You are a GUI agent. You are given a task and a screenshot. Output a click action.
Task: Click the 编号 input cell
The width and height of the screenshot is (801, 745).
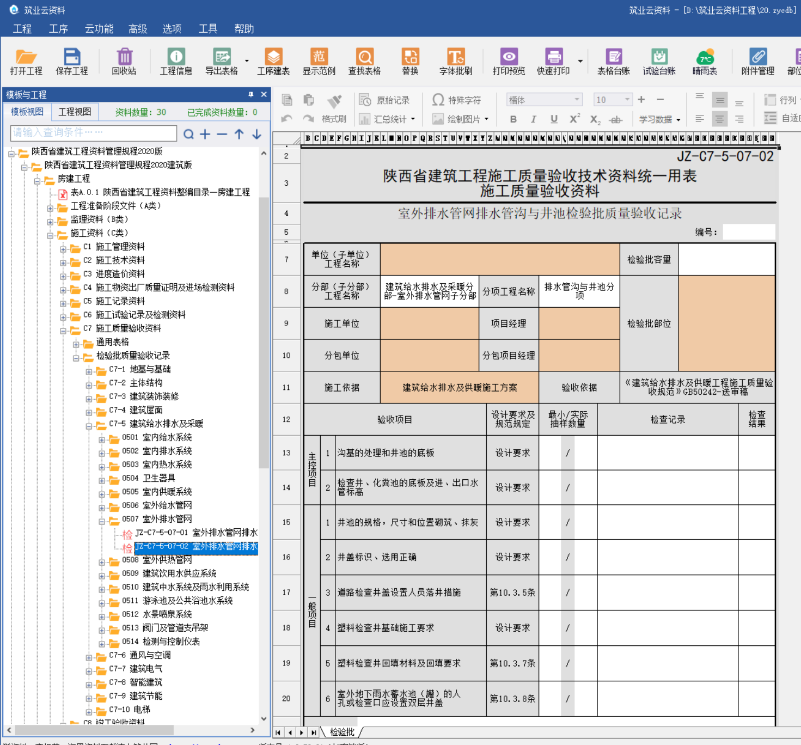coord(749,232)
